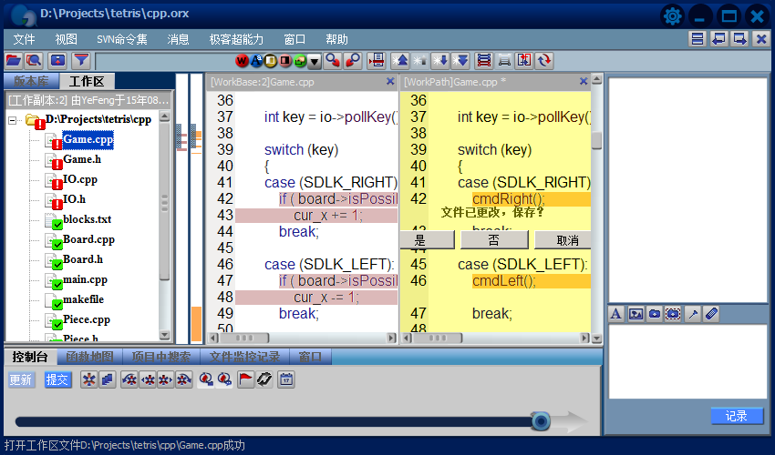Open the settings gear in title bar
775x455 pixels.
[x=672, y=16]
